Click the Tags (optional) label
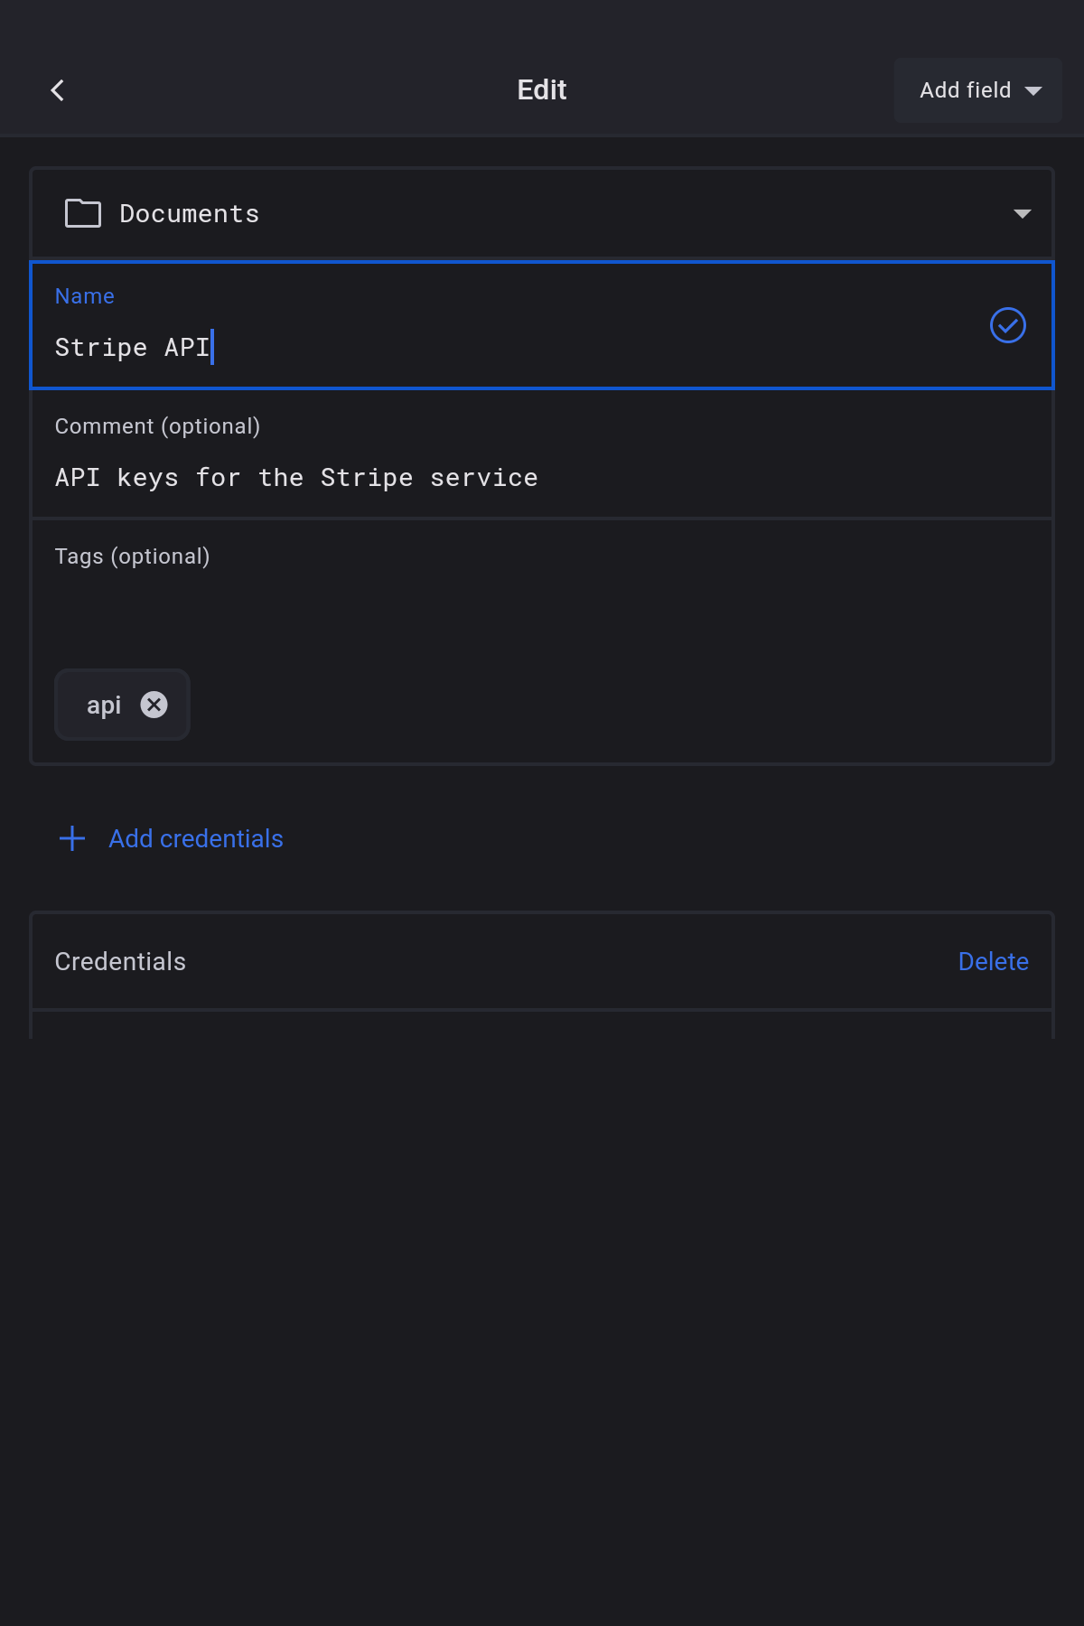The image size is (1084, 1626). [x=132, y=556]
